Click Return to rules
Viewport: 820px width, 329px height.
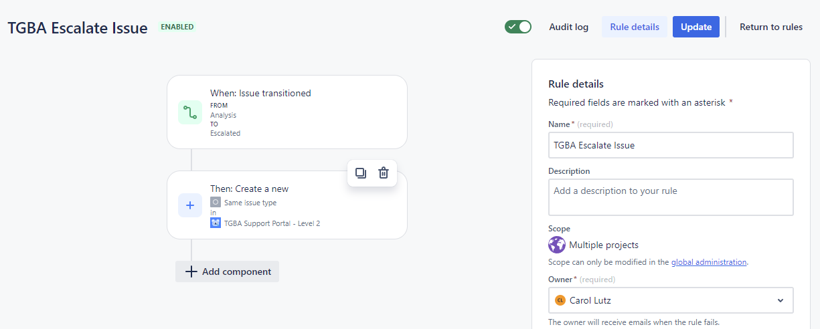[x=771, y=27]
